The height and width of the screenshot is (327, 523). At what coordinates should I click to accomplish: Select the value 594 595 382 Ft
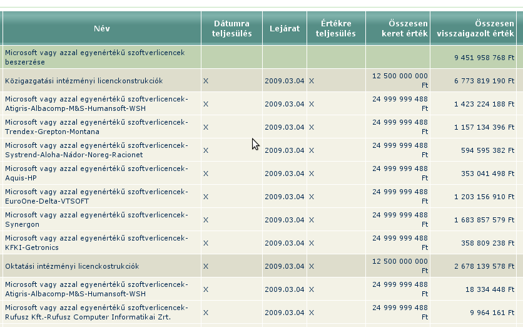(x=487, y=150)
